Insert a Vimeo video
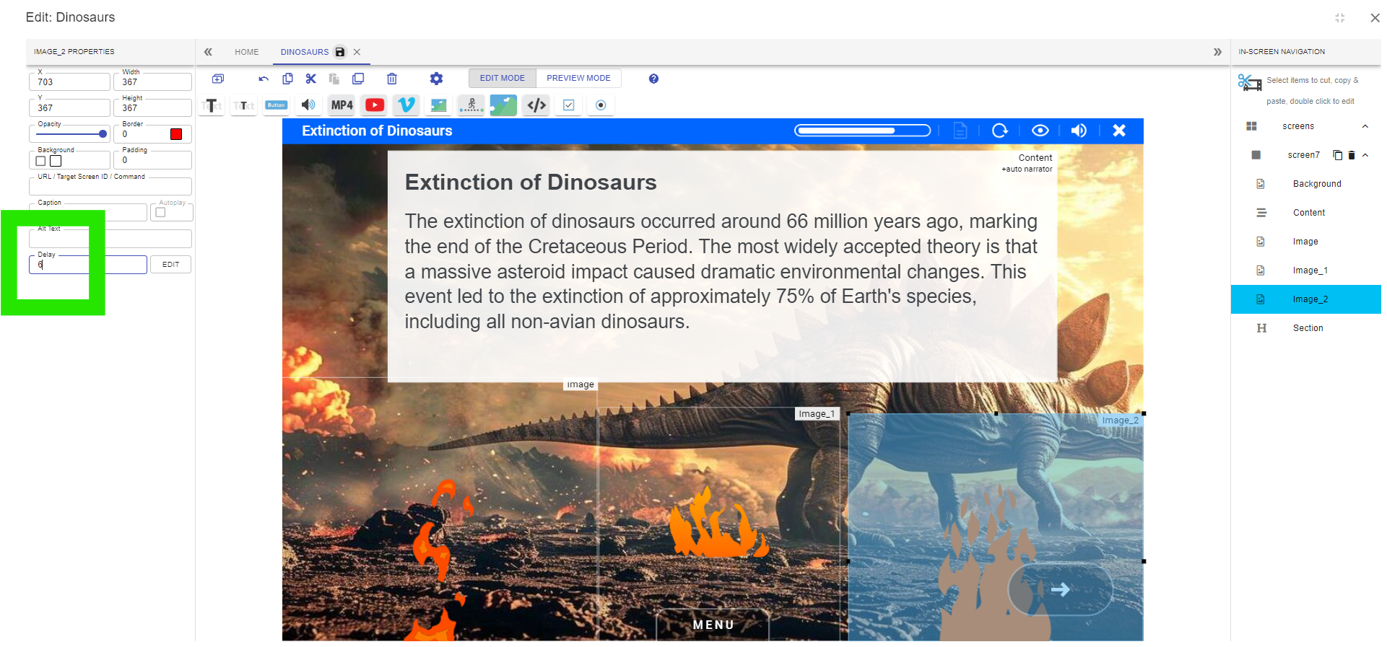Screen dimensions: 1387x647 pos(406,105)
